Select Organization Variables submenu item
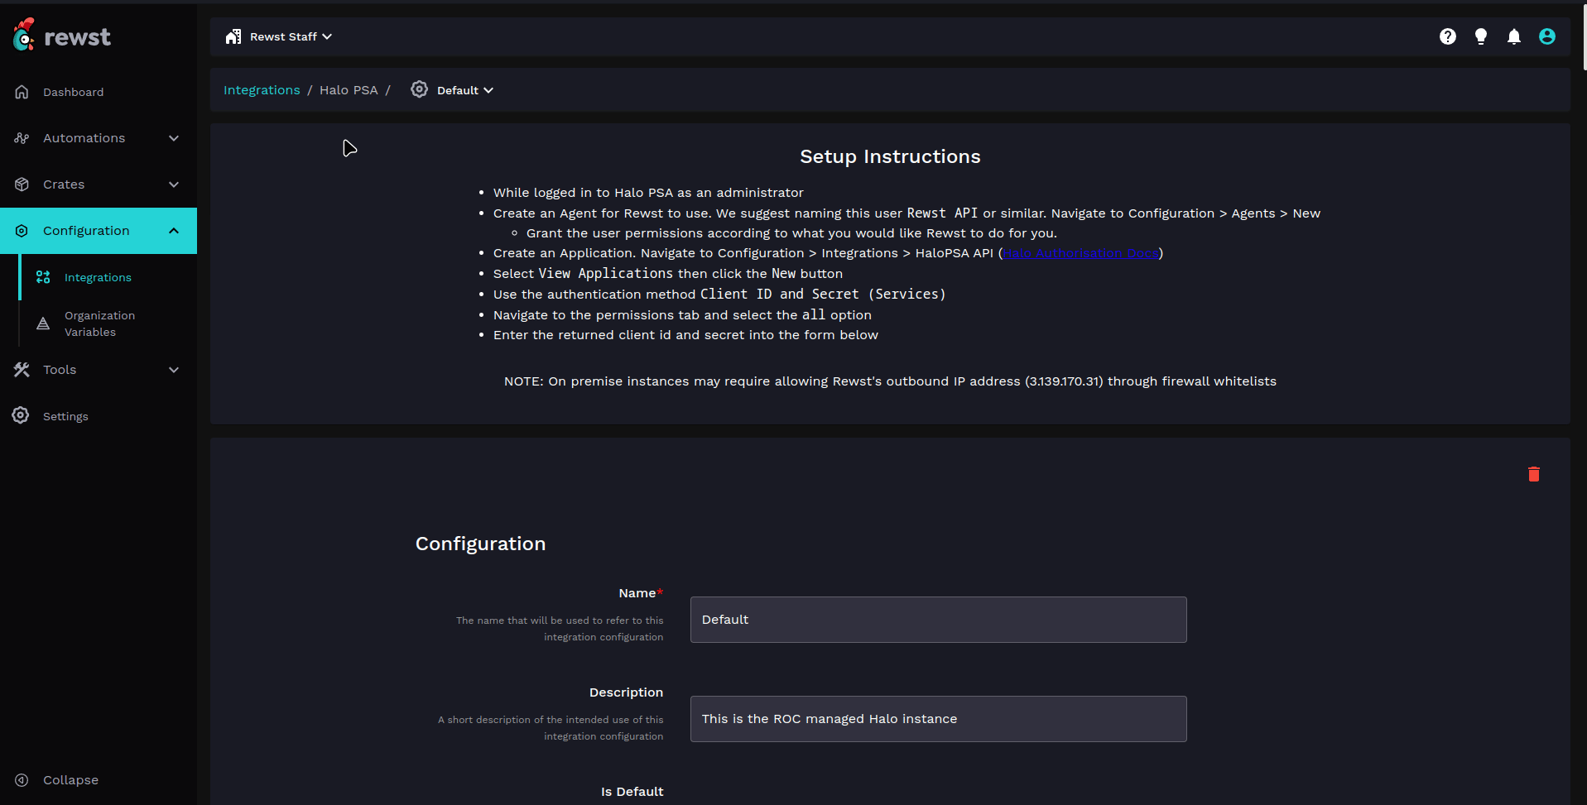This screenshot has height=805, width=1587. [99, 323]
